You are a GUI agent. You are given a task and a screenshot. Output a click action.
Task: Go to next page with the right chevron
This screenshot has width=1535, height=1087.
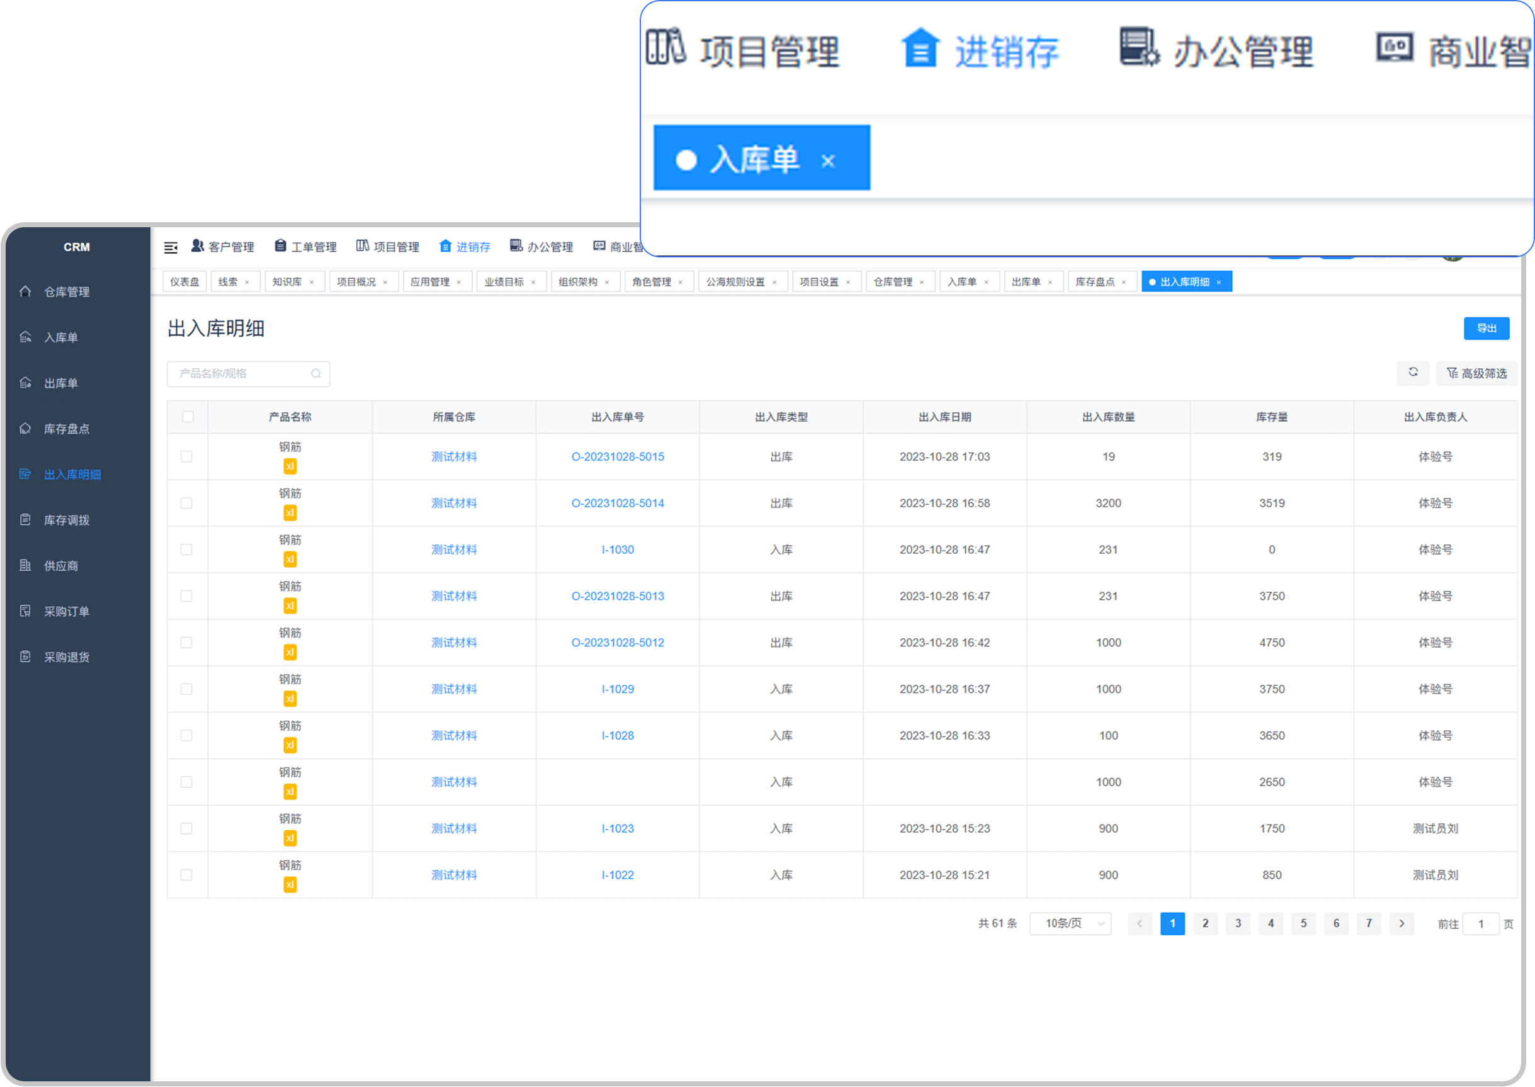[x=1402, y=924]
